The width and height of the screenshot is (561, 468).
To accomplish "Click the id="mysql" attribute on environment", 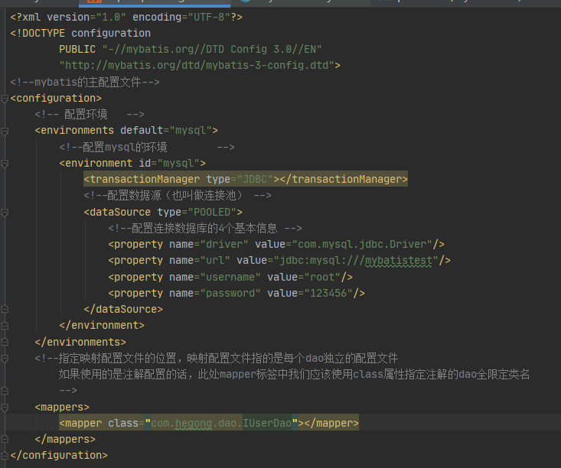I will click(x=169, y=164).
